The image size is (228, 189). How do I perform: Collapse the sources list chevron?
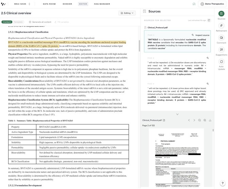[x=177, y=114]
